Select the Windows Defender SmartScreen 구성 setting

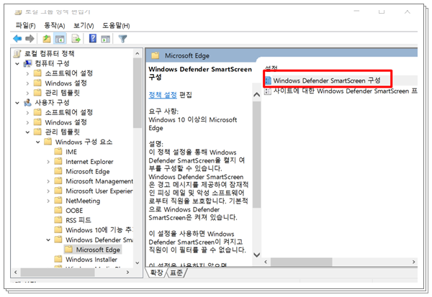(x=327, y=81)
